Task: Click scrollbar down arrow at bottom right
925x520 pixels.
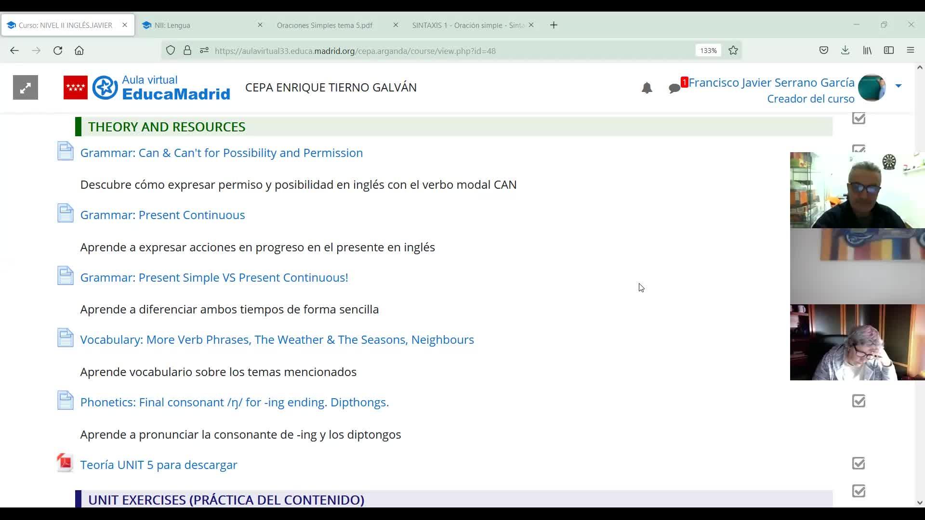Action: (x=919, y=503)
